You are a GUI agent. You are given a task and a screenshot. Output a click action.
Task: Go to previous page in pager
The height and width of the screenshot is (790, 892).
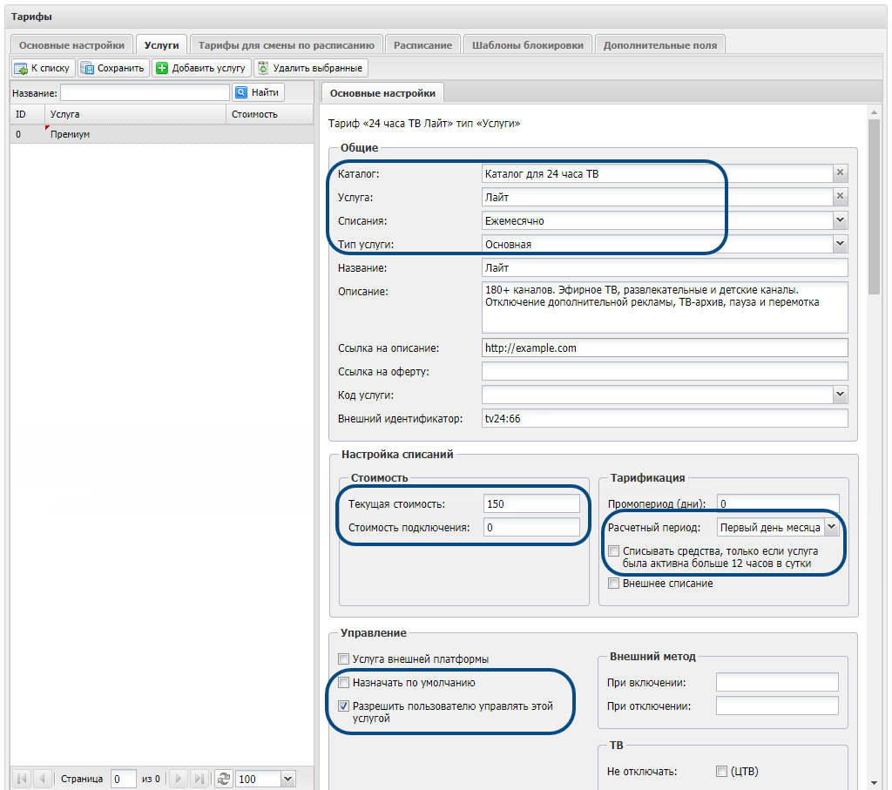point(42,778)
